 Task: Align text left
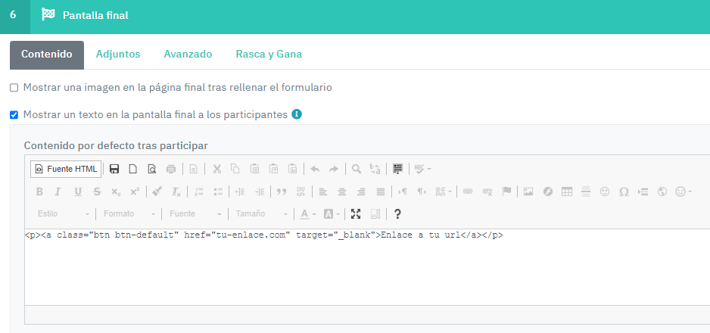(x=323, y=191)
